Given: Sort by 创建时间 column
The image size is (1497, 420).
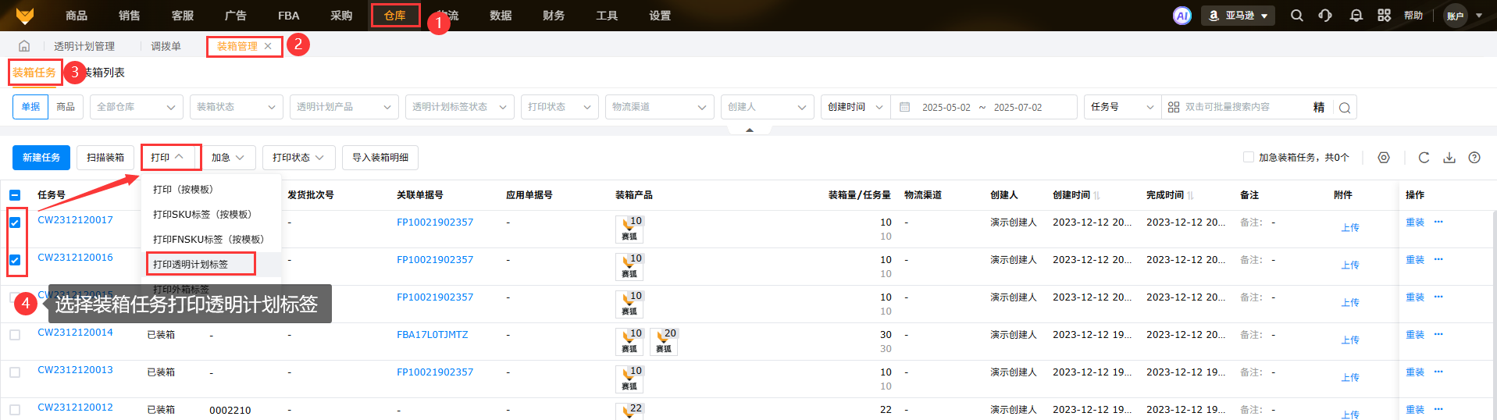Looking at the screenshot, I should pyautogui.click(x=1096, y=195).
